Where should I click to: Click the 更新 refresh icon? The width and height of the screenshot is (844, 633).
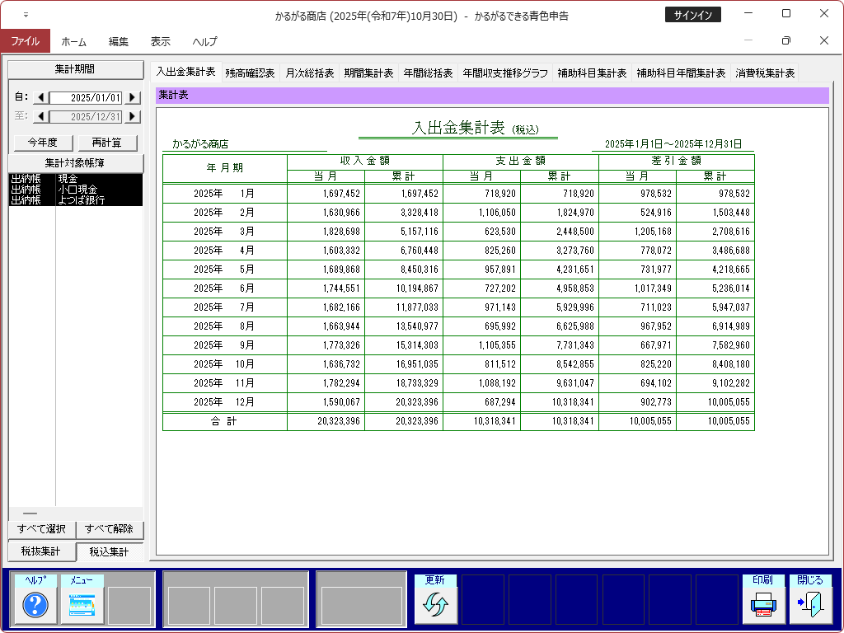pos(435,605)
